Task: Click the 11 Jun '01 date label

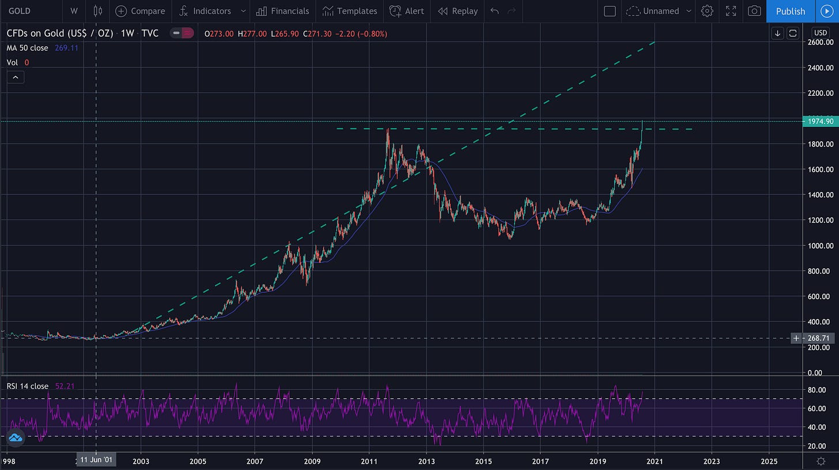Action: tap(96, 461)
